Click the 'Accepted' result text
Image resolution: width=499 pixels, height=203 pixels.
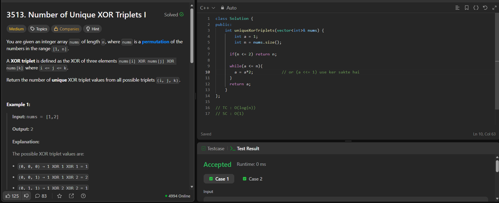click(217, 164)
